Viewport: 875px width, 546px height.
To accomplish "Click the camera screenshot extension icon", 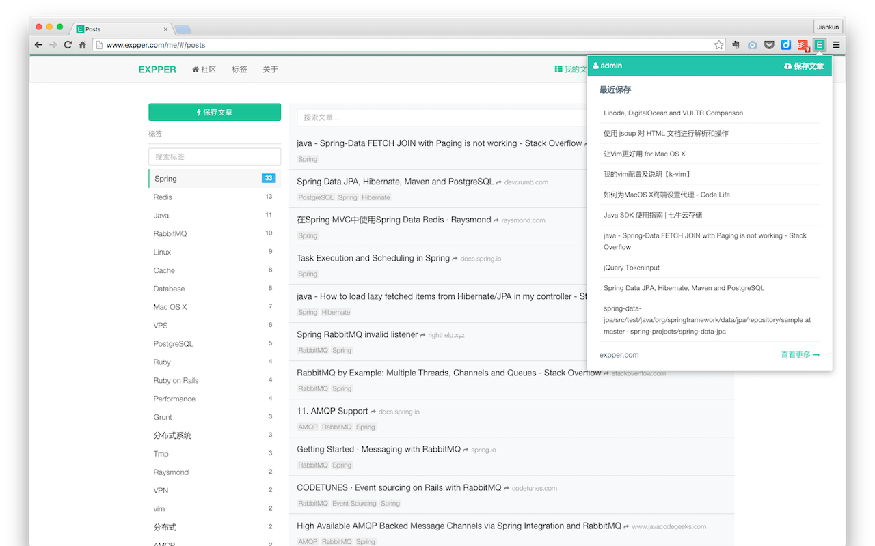I will (753, 45).
